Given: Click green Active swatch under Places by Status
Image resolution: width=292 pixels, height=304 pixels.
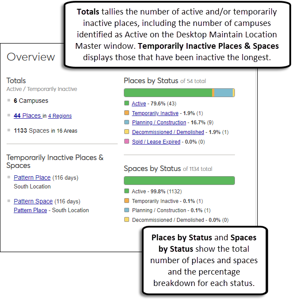Looking at the screenshot, I should (x=127, y=103).
